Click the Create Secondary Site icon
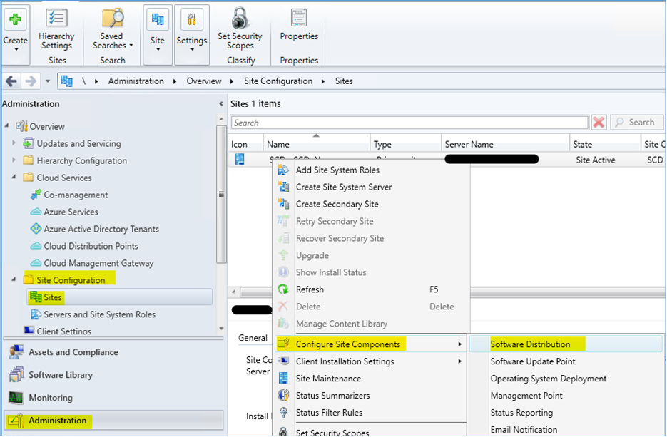Screen dimensions: 667x437 coord(283,204)
